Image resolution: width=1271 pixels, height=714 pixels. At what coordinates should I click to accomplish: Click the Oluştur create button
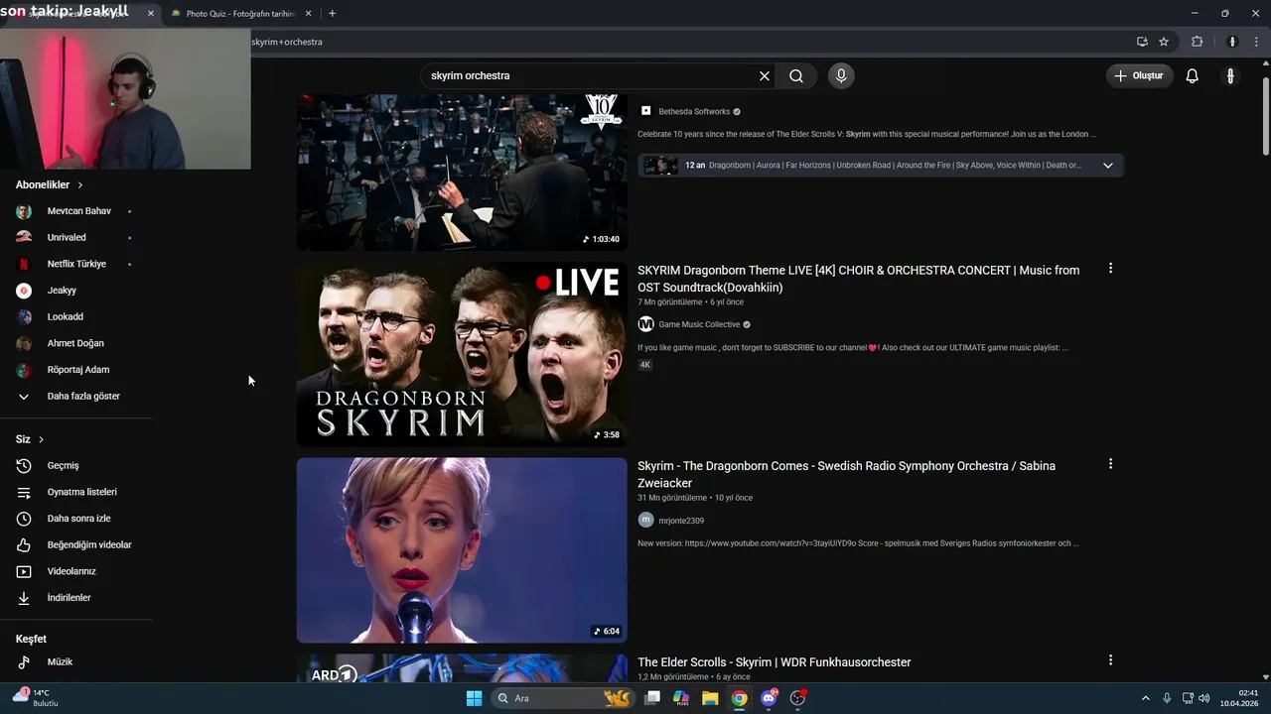(x=1140, y=75)
